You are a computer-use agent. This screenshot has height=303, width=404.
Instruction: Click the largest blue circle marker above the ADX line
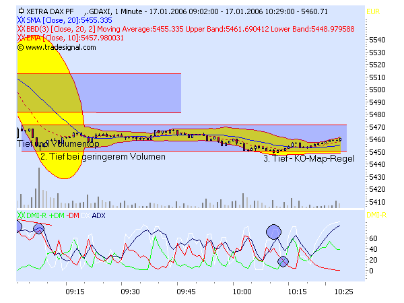273,232
